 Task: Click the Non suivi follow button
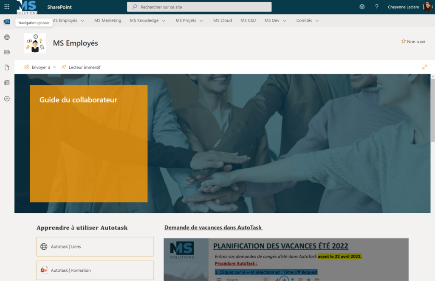(x=413, y=42)
